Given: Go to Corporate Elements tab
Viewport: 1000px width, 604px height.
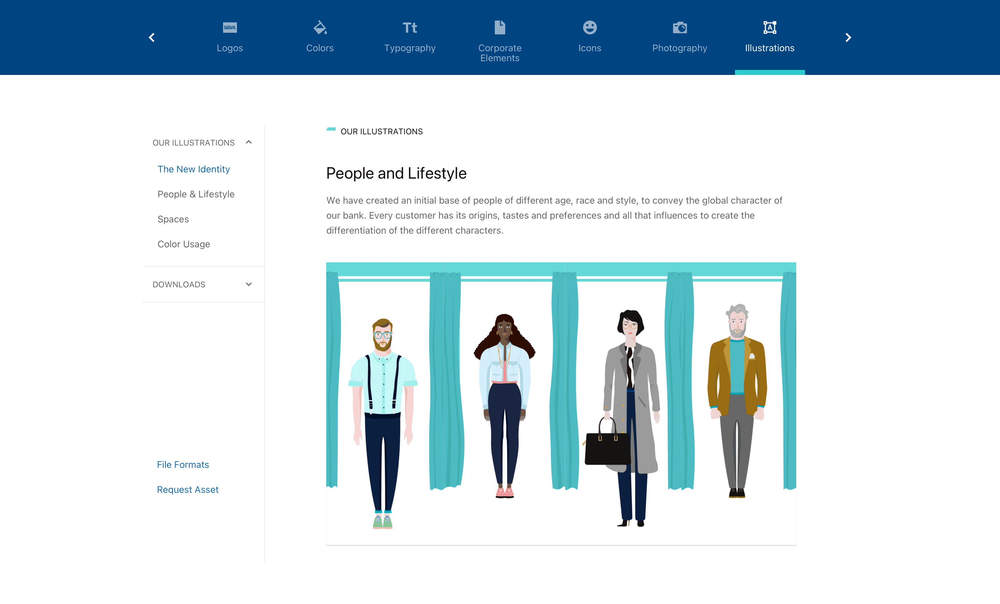Looking at the screenshot, I should click(500, 53).
